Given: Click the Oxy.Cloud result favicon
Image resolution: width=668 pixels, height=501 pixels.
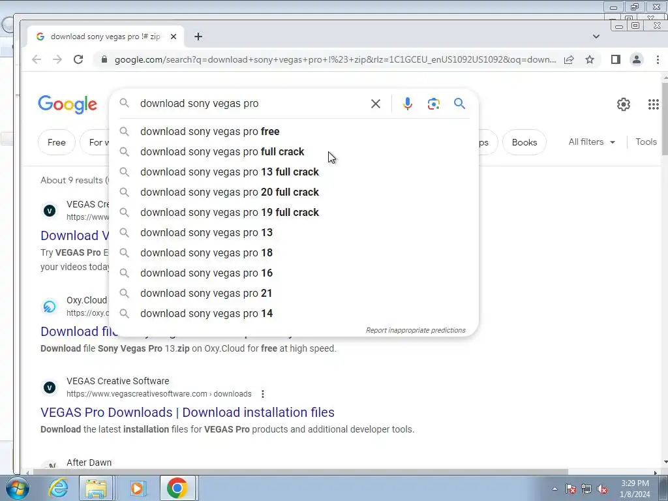Looking at the screenshot, I should pos(50,307).
